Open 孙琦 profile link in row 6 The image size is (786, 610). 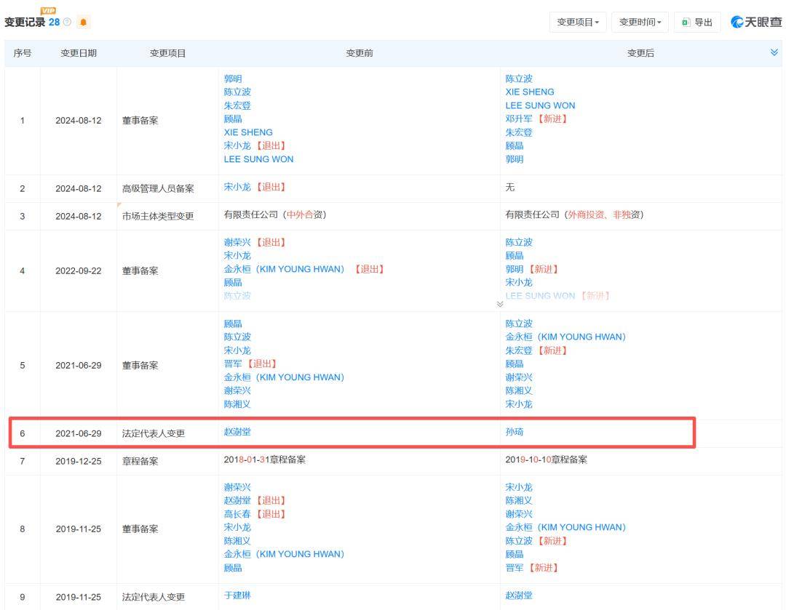pos(515,432)
